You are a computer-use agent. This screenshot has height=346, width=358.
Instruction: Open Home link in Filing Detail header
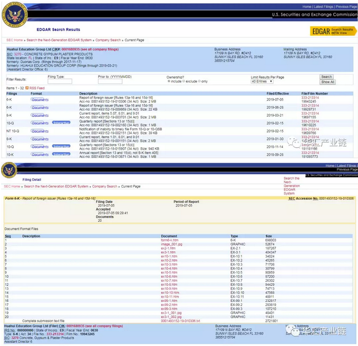[x=330, y=166]
